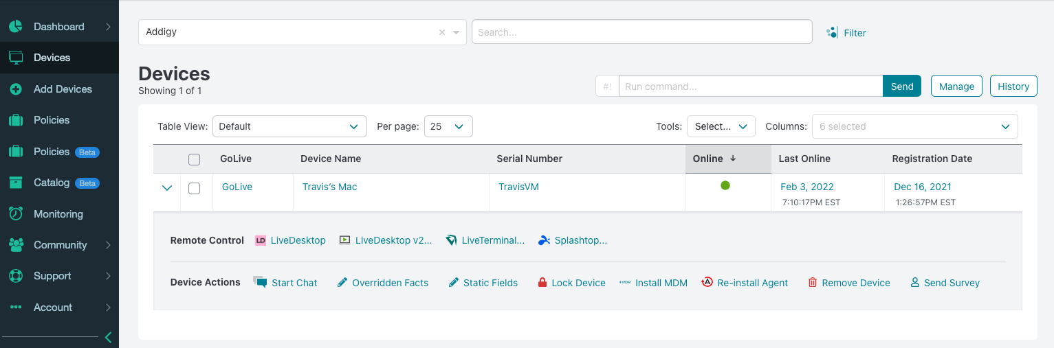The height and width of the screenshot is (348, 1054).
Task: Open the Table View dropdown
Action: pyautogui.click(x=289, y=126)
